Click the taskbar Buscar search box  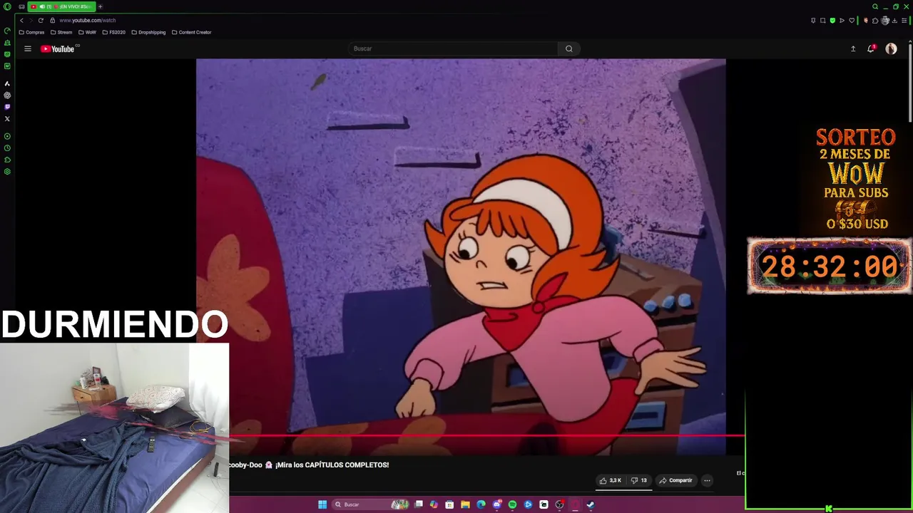371,504
